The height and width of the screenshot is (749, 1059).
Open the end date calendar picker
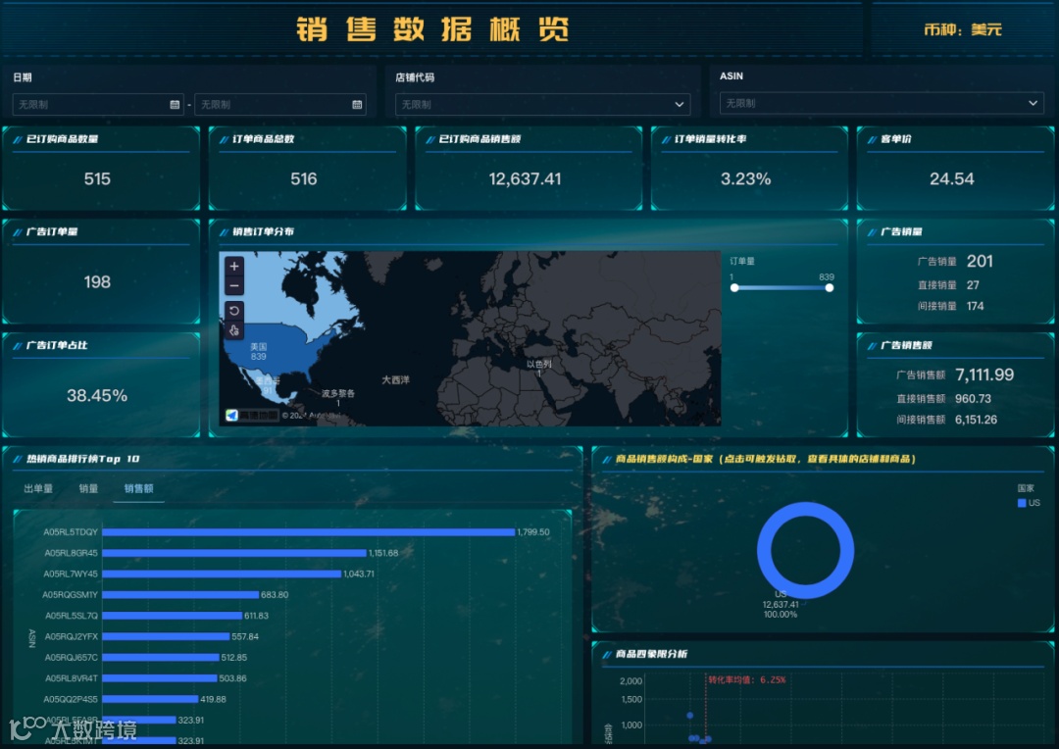[x=357, y=103]
